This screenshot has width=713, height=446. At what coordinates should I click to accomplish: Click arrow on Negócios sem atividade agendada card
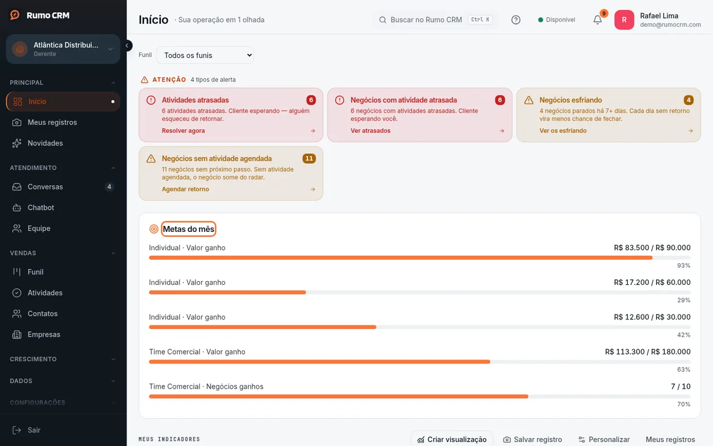click(312, 190)
